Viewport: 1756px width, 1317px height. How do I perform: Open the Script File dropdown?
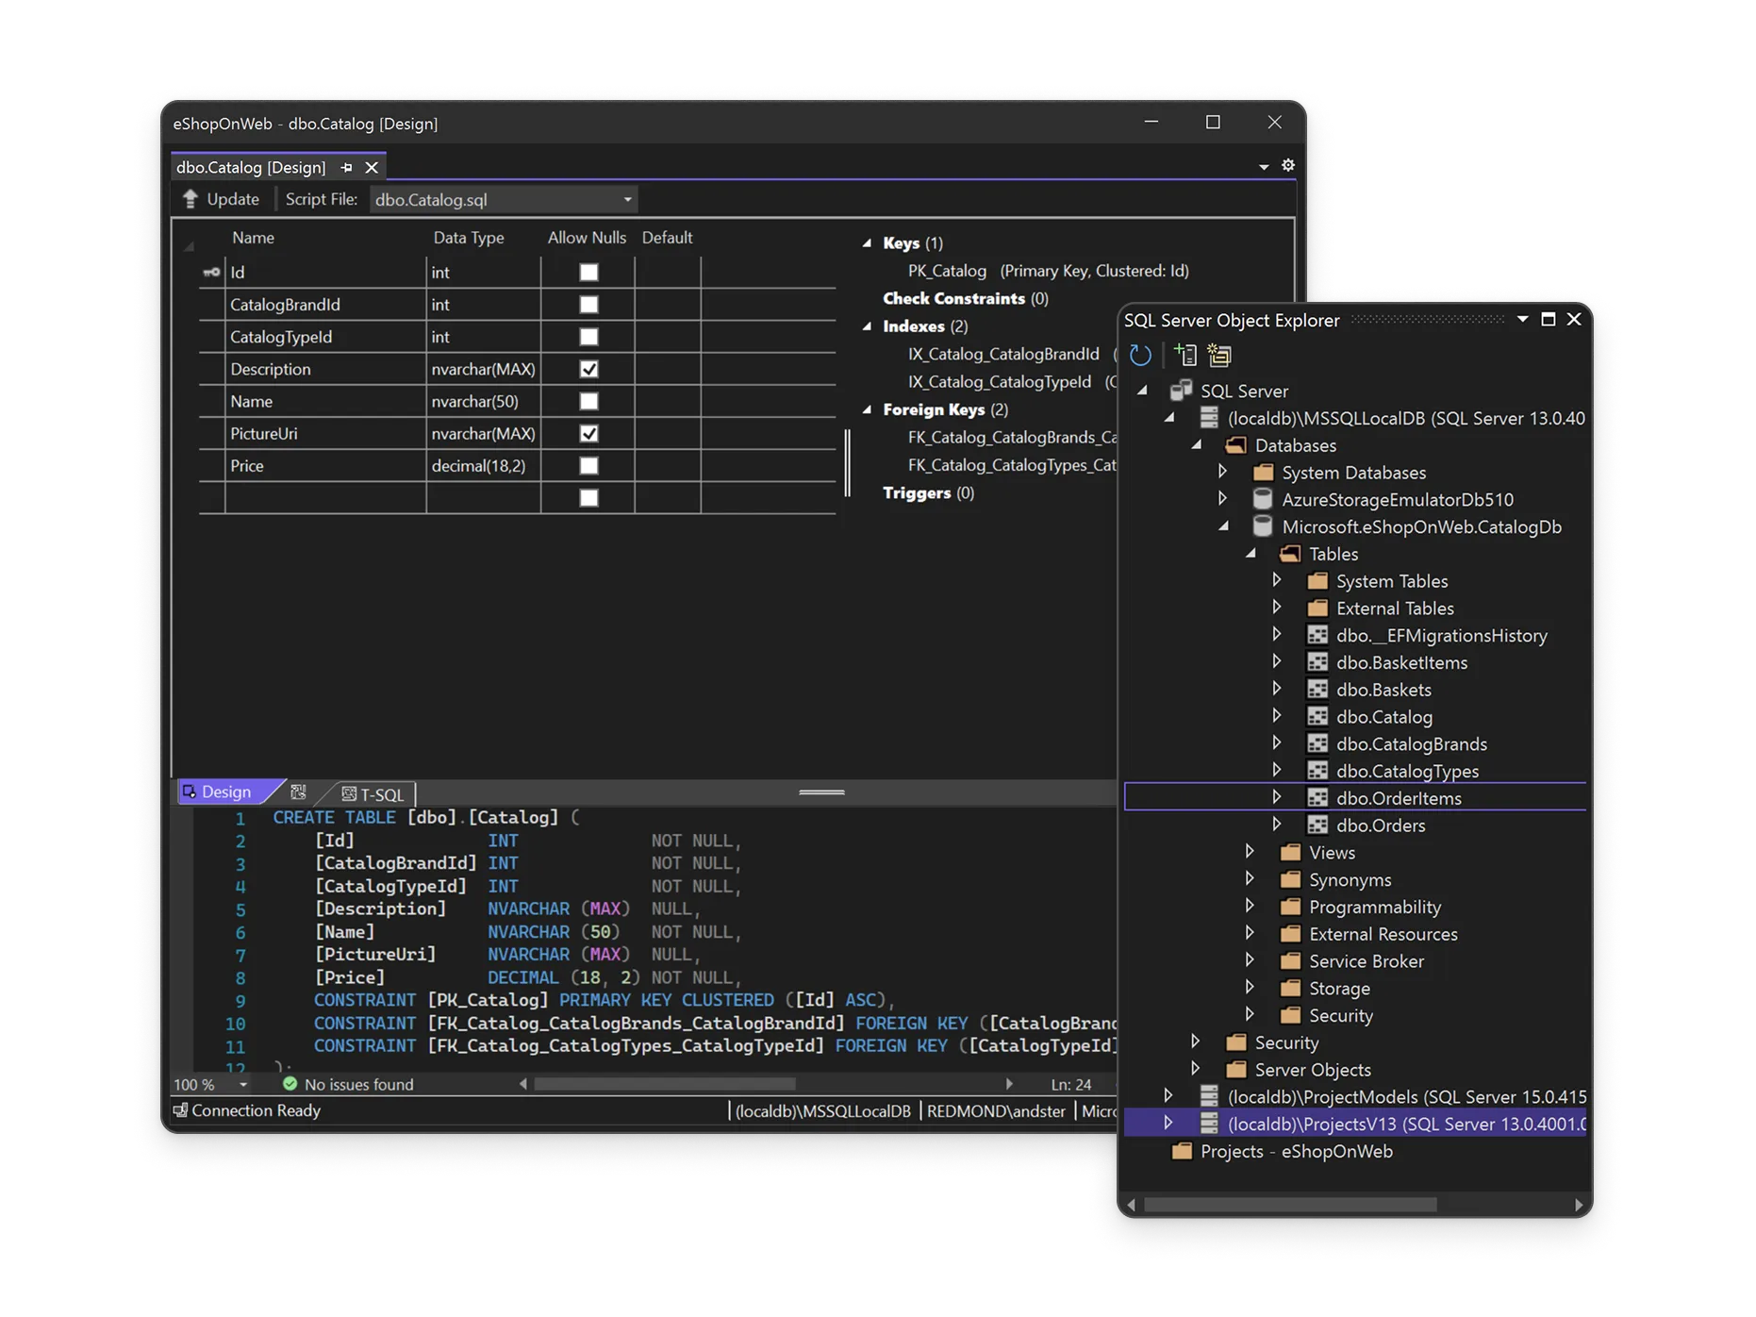click(x=626, y=199)
